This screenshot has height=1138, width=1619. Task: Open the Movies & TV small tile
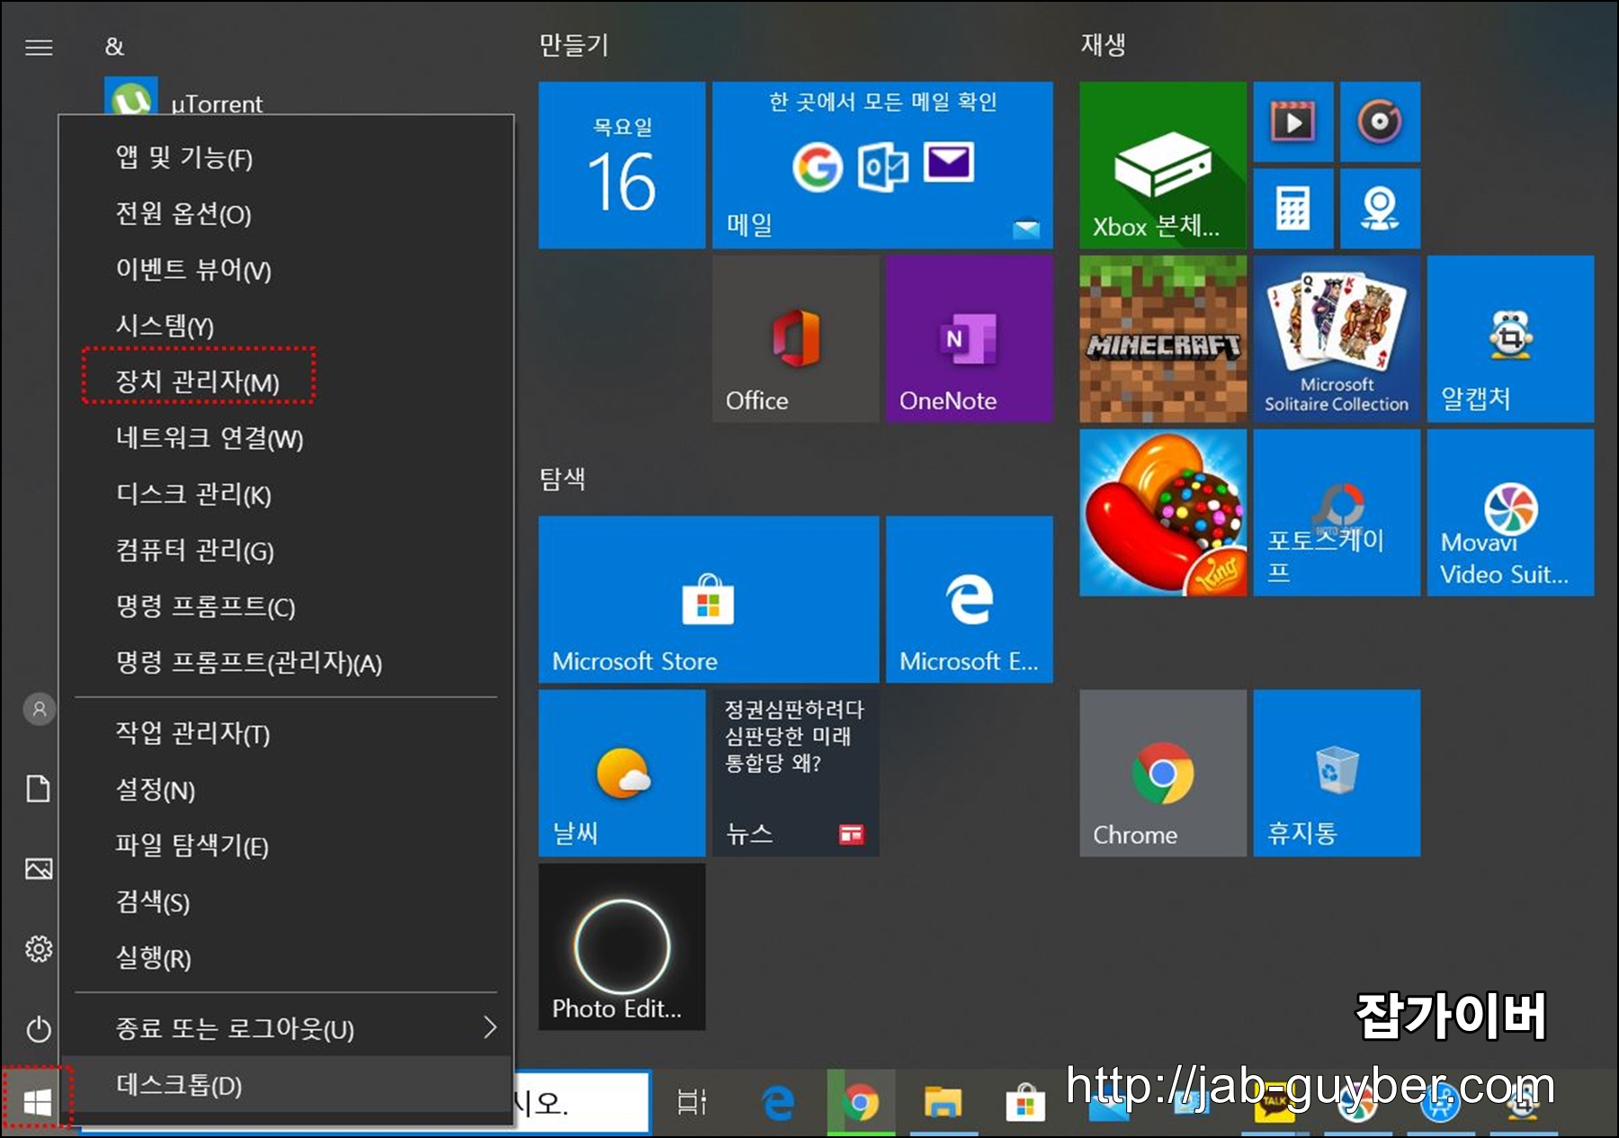tap(1293, 121)
